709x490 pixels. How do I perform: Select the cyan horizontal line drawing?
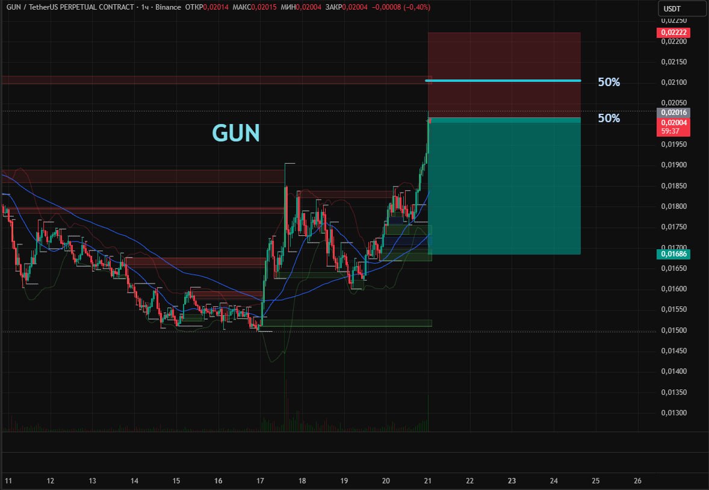pos(503,81)
